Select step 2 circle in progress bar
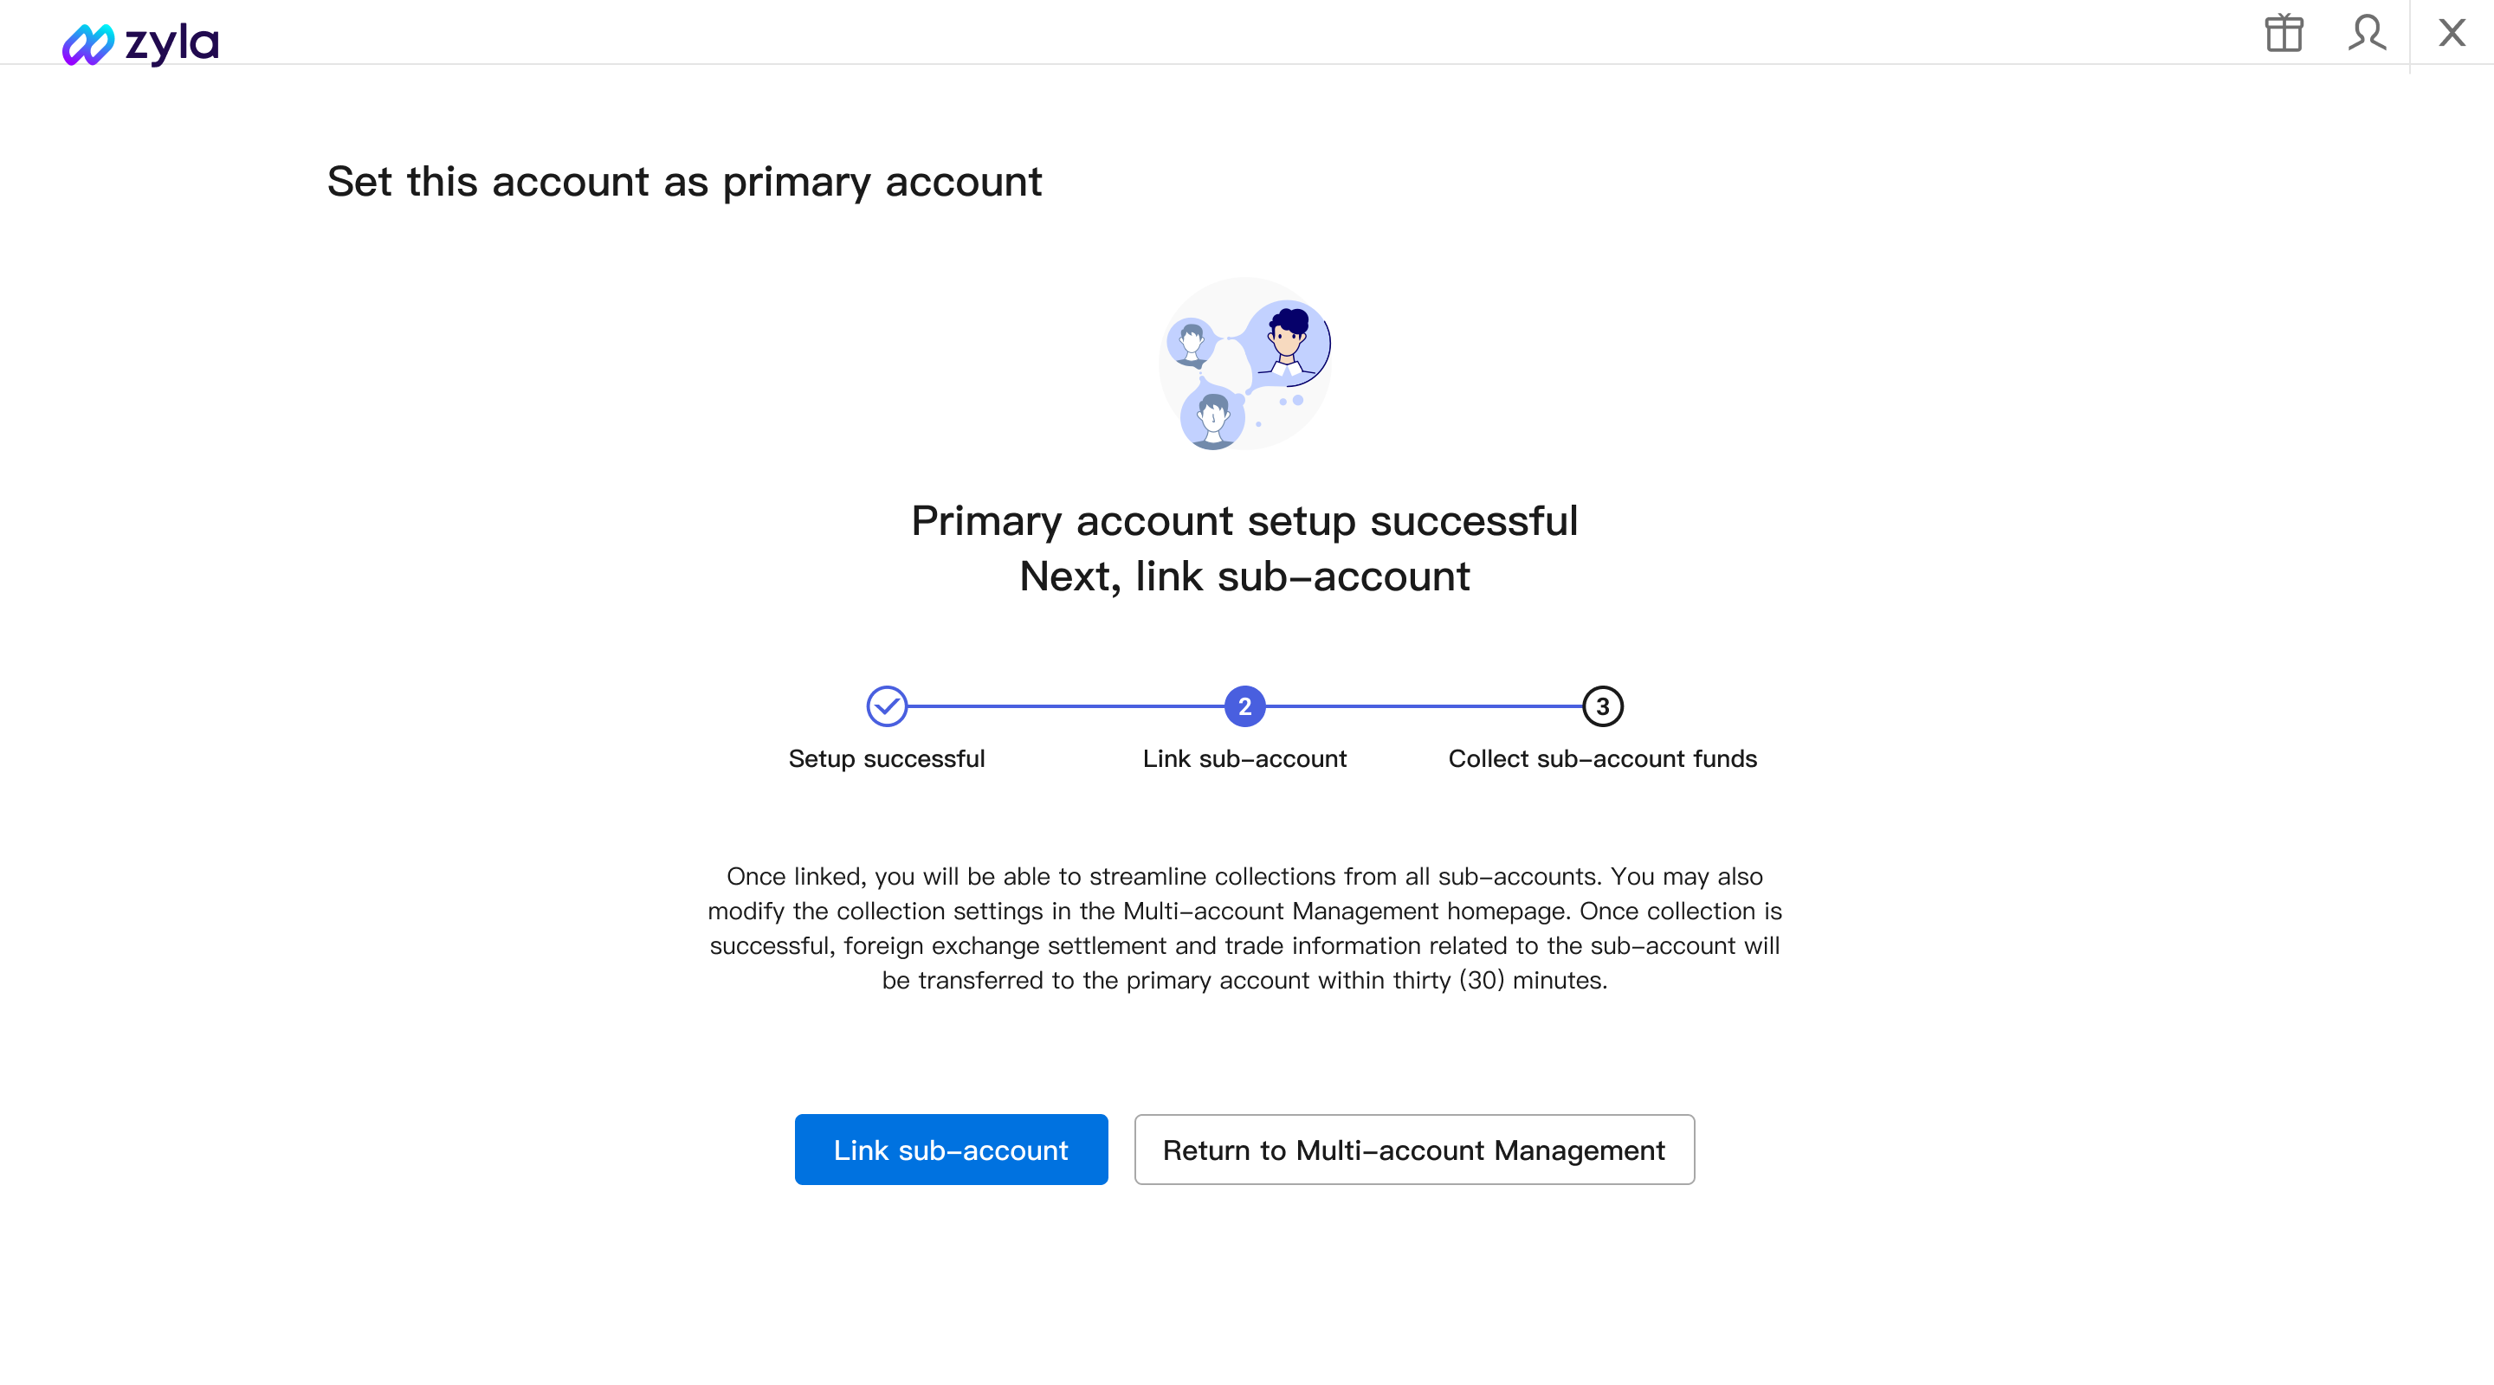The width and height of the screenshot is (2494, 1385). [1245, 706]
